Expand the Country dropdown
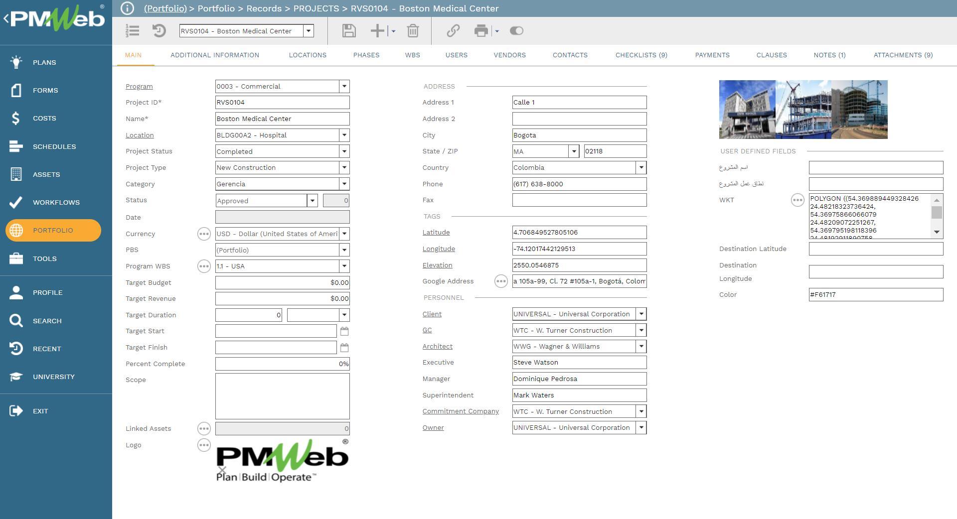This screenshot has height=519, width=957. pos(641,167)
